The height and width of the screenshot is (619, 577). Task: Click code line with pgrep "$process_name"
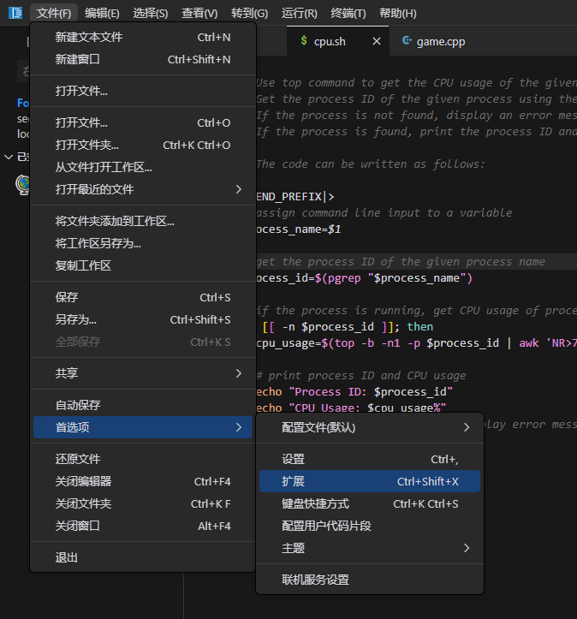365,278
